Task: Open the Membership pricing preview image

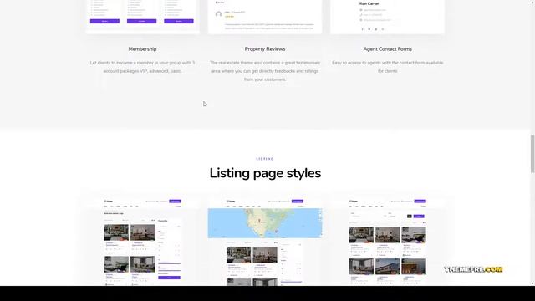Action: (142, 17)
